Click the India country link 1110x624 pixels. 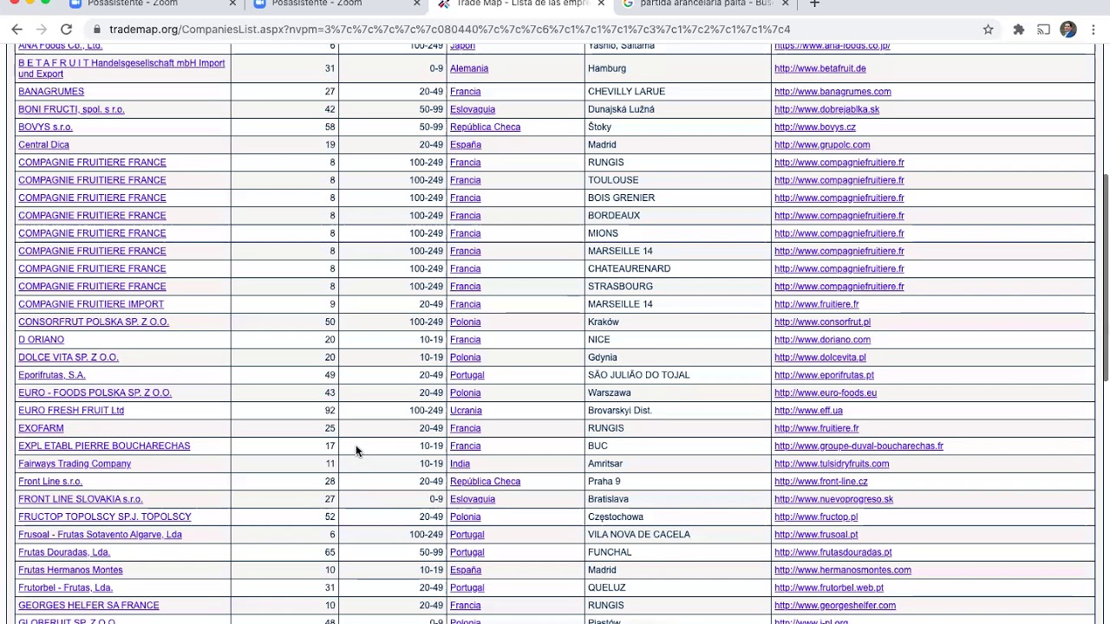click(460, 464)
